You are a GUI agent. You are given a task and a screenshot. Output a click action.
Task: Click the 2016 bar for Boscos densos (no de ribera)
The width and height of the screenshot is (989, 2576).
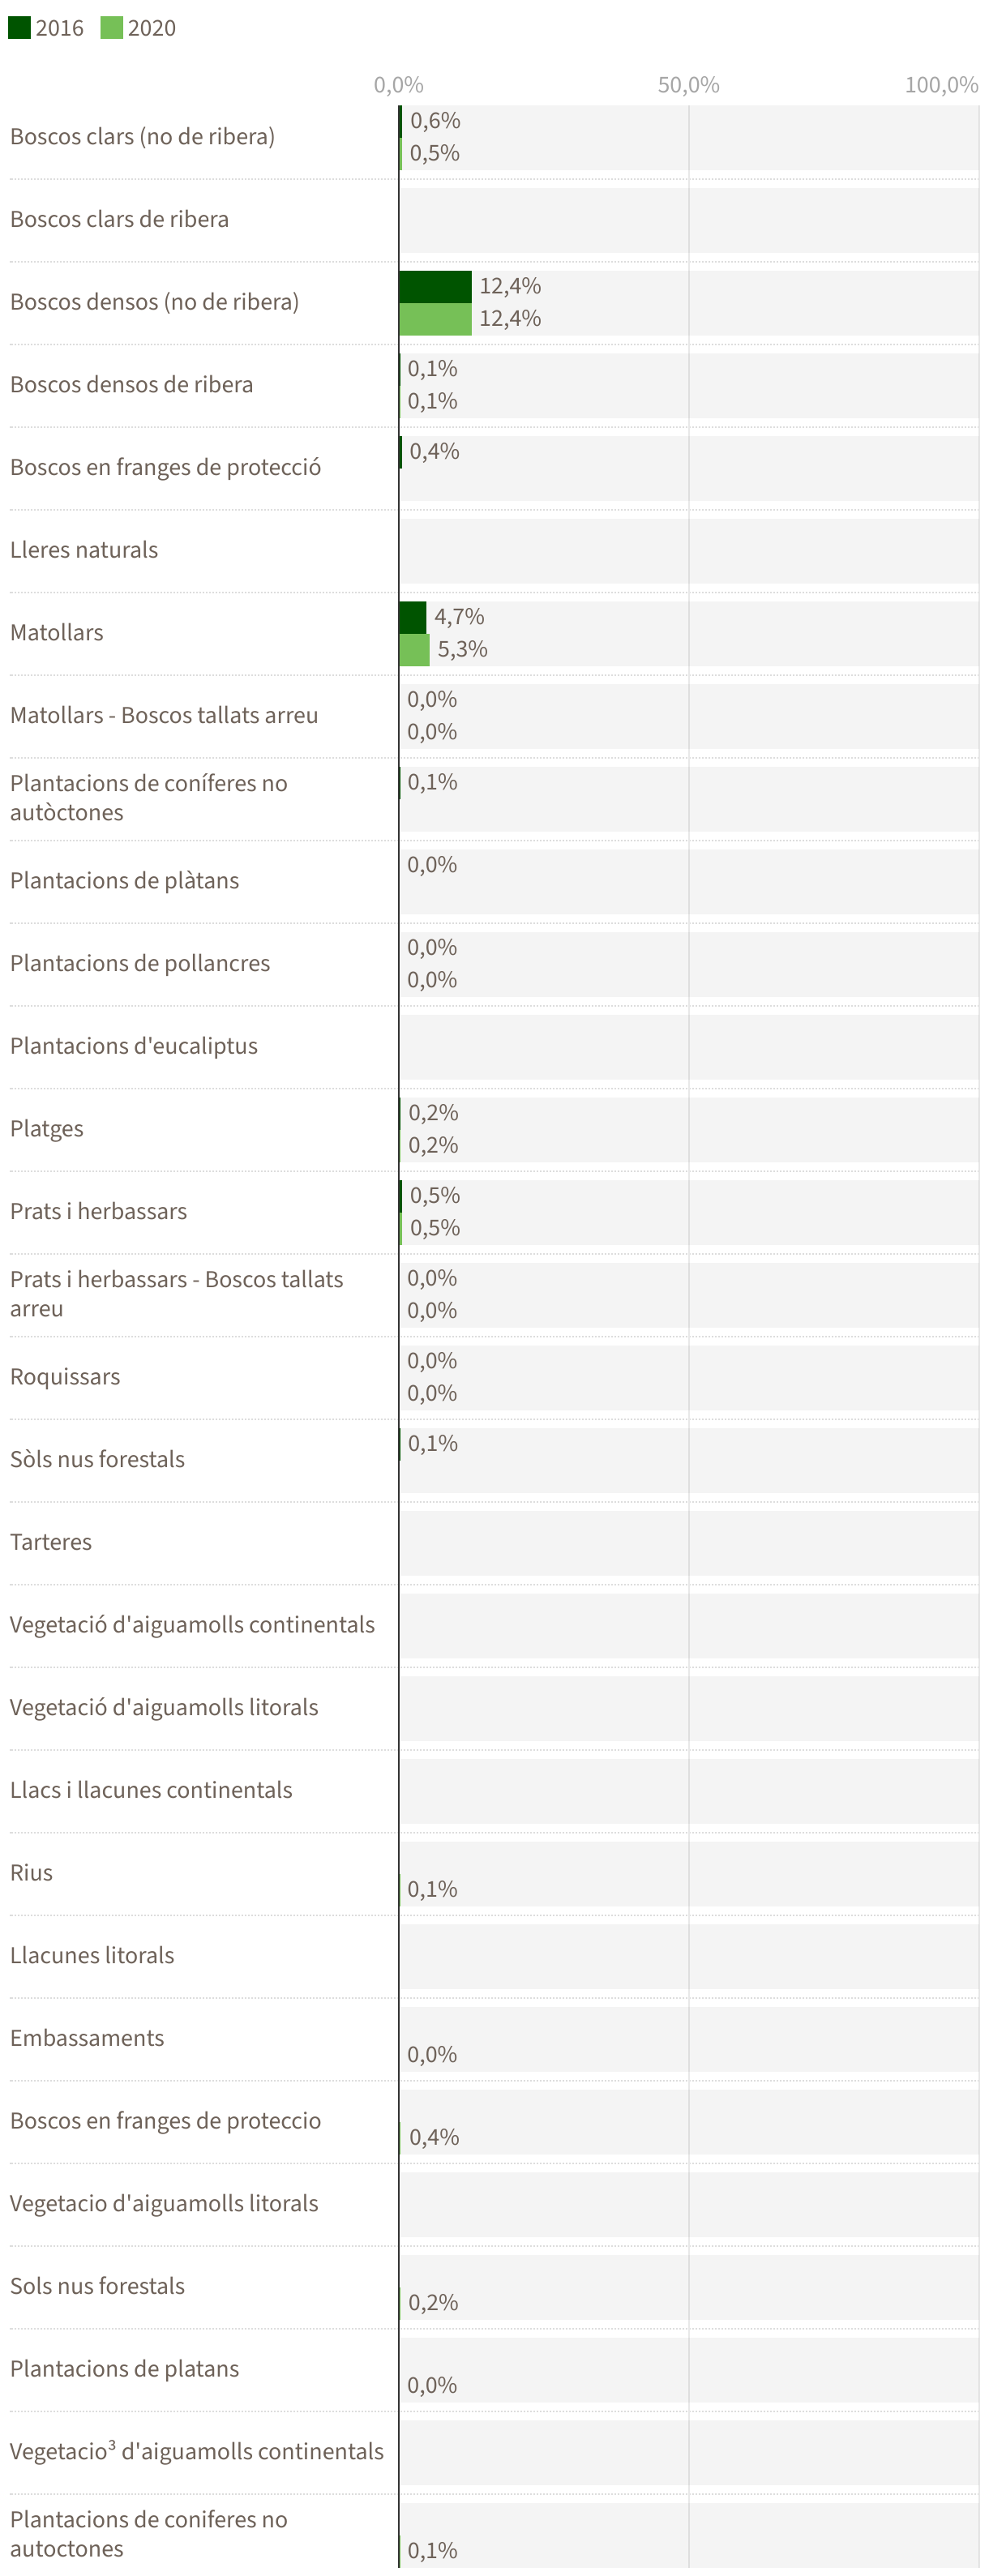435,286
